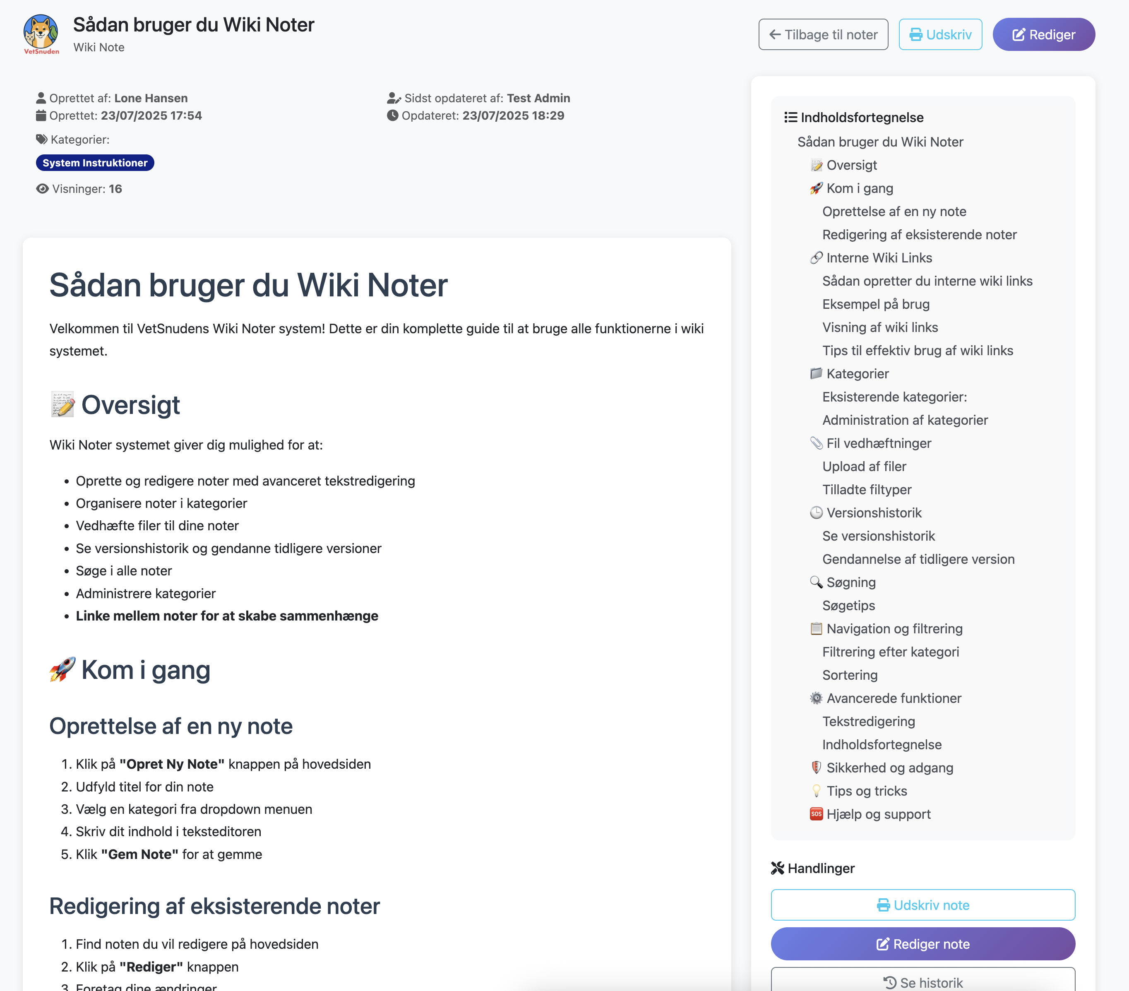The height and width of the screenshot is (991, 1129).
Task: Click the eye icon next to Visninger
Action: coord(42,188)
